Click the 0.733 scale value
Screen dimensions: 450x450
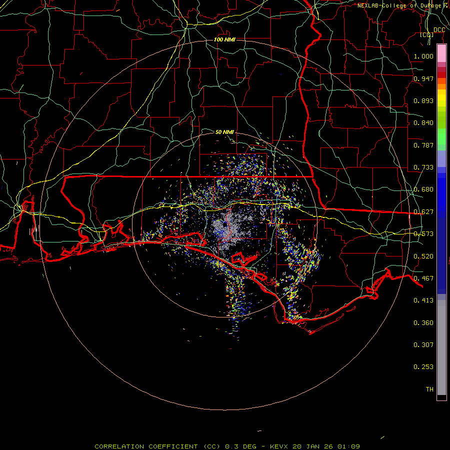pos(423,167)
